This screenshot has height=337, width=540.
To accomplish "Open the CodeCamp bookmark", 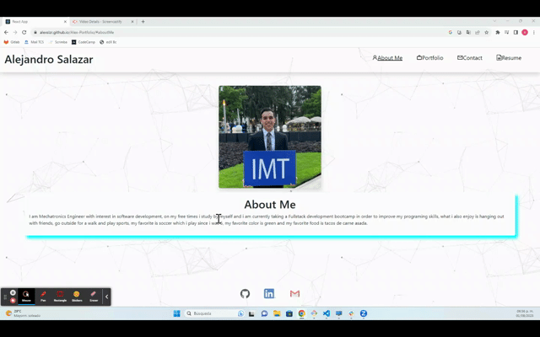I will pos(84,42).
